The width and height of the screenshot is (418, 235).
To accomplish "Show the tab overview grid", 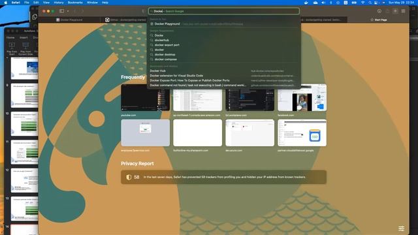I will click(x=404, y=11).
